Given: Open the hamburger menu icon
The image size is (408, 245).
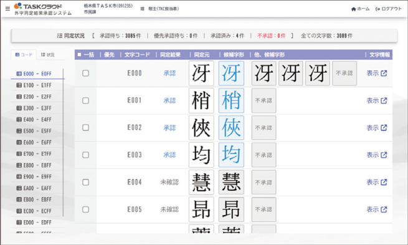Looking at the screenshot, I should click(x=7, y=9).
